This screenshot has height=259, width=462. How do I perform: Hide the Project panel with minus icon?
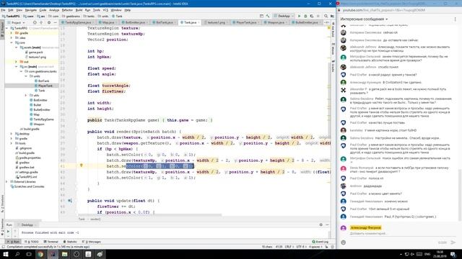pos(55,22)
